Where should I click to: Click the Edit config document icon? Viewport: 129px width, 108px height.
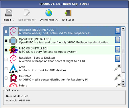tap(27, 13)
